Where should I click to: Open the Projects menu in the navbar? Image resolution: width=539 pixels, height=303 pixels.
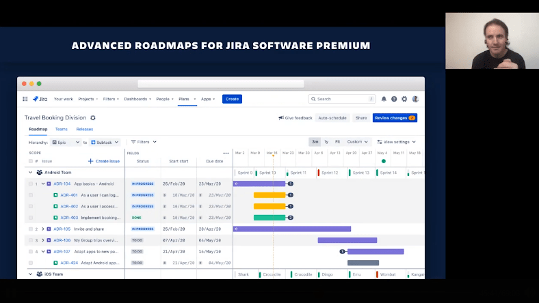click(x=88, y=99)
